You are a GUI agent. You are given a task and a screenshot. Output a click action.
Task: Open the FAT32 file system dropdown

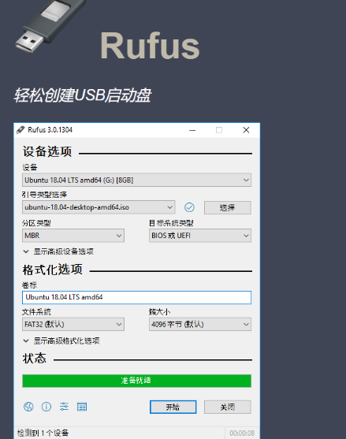click(x=73, y=324)
